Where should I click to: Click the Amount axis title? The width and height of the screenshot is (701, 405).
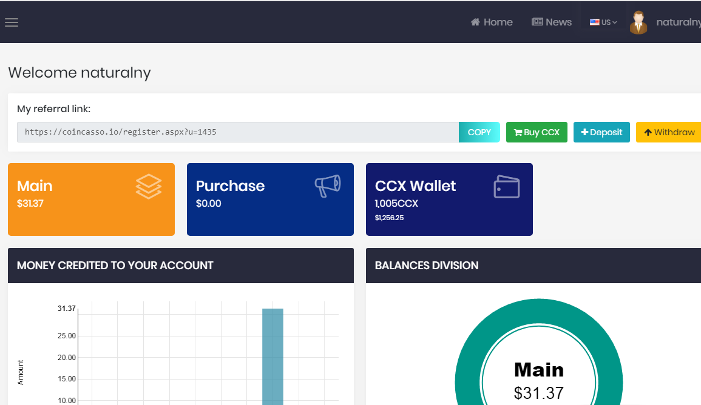(x=21, y=372)
